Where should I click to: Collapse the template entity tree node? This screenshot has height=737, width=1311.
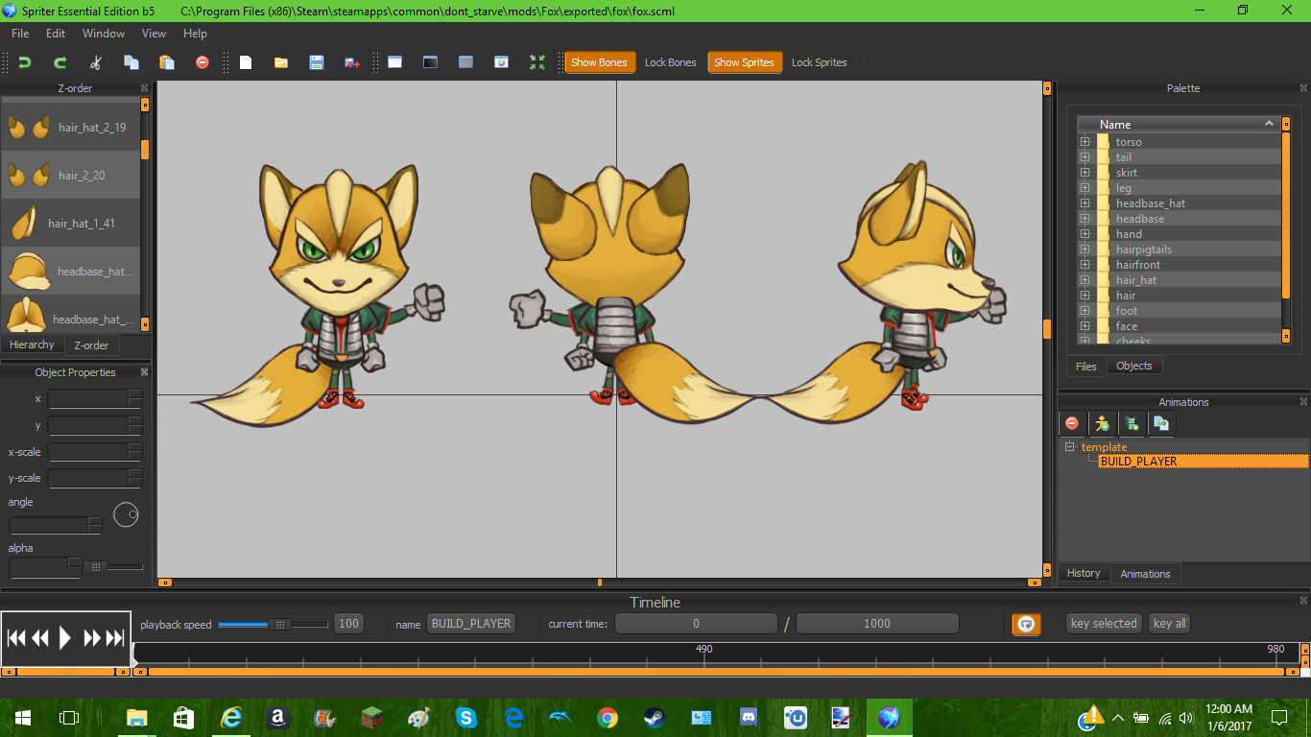[1069, 447]
